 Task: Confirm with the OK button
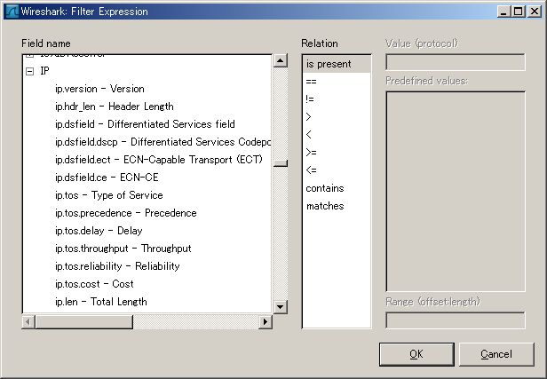[x=416, y=354]
